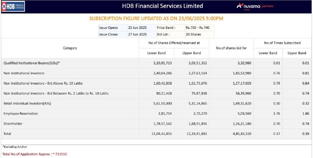The image size is (313, 158).
Task: Click the 0.81 times subscribed cell
Action: coord(306,73)
